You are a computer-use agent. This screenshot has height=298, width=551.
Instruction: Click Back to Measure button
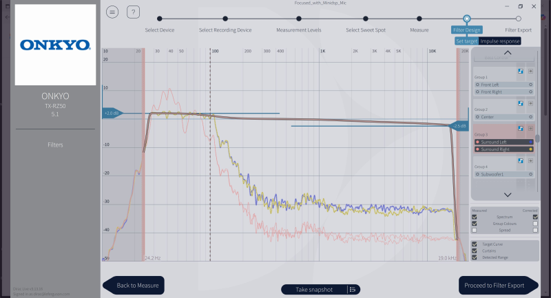click(x=136, y=285)
